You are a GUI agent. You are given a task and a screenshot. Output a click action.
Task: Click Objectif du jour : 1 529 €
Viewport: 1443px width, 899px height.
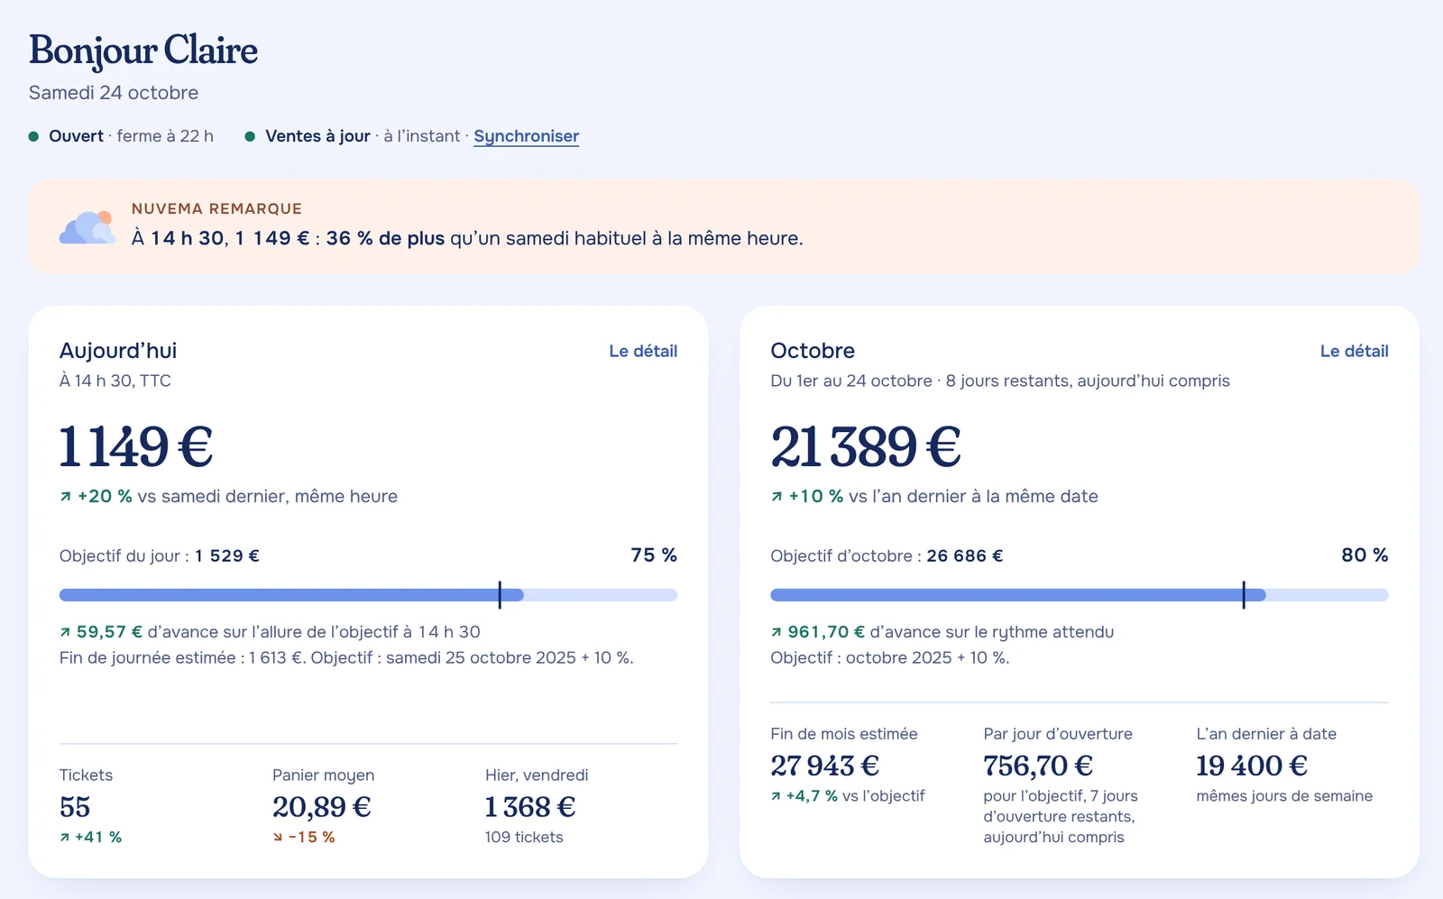160,555
